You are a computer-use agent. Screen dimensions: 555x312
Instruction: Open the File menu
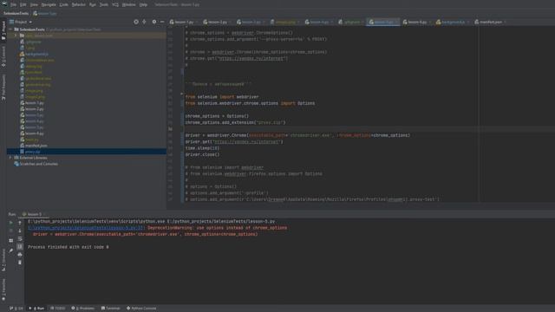tap(14, 5)
